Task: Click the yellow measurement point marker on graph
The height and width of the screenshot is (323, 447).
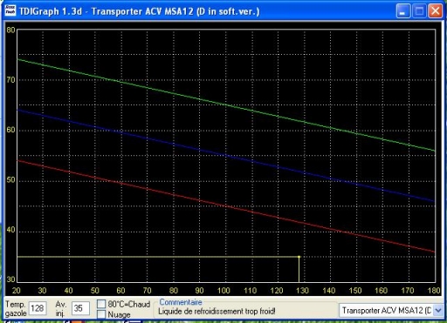Action: click(x=299, y=257)
